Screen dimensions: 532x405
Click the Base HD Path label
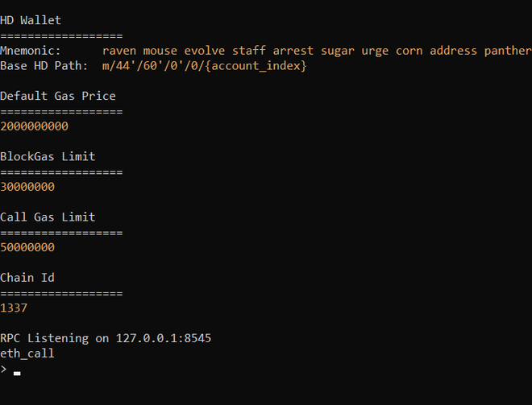44,66
